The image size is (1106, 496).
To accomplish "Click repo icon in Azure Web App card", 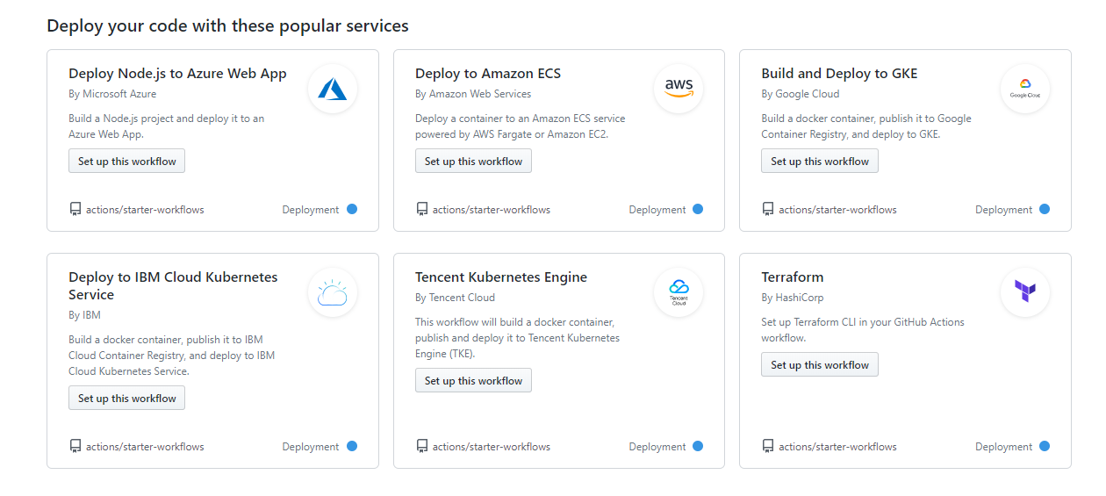I will pyautogui.click(x=75, y=209).
